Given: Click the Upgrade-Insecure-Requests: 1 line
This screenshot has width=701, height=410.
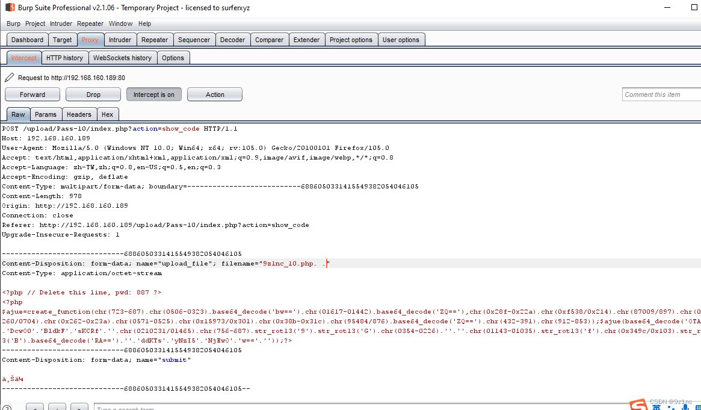Looking at the screenshot, I should [61, 235].
